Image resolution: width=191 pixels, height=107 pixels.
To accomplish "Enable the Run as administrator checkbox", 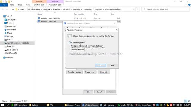I will [x=70, y=42].
